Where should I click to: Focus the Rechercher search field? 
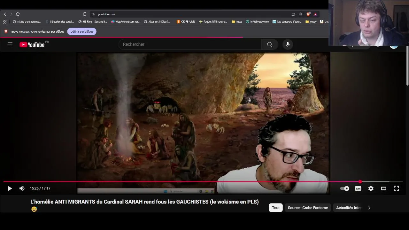click(190, 44)
